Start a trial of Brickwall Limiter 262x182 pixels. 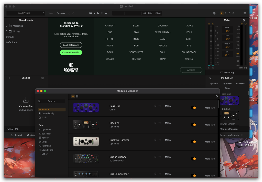tap(157, 140)
